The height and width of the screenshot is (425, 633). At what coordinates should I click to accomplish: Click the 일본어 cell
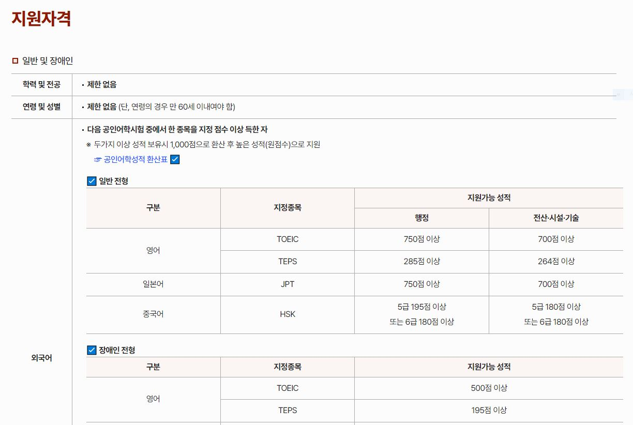click(153, 284)
